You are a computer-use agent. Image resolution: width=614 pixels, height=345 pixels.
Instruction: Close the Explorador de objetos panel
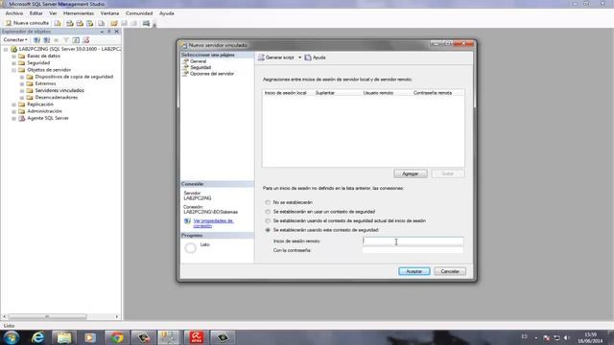(116, 32)
